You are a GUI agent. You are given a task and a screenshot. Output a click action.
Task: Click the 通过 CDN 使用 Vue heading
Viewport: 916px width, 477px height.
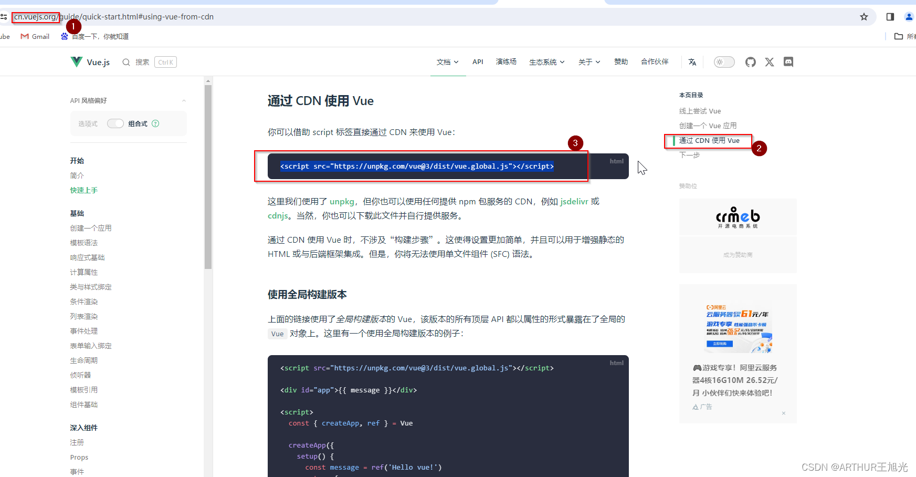321,101
